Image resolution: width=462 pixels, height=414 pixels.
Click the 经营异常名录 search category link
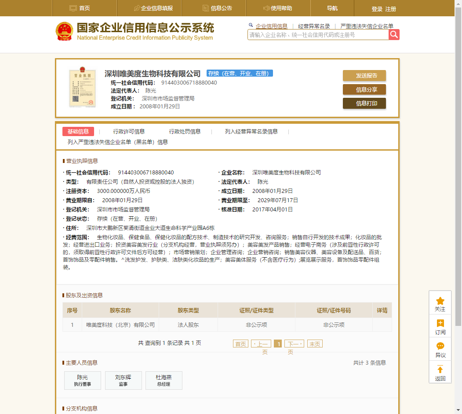[x=313, y=26]
